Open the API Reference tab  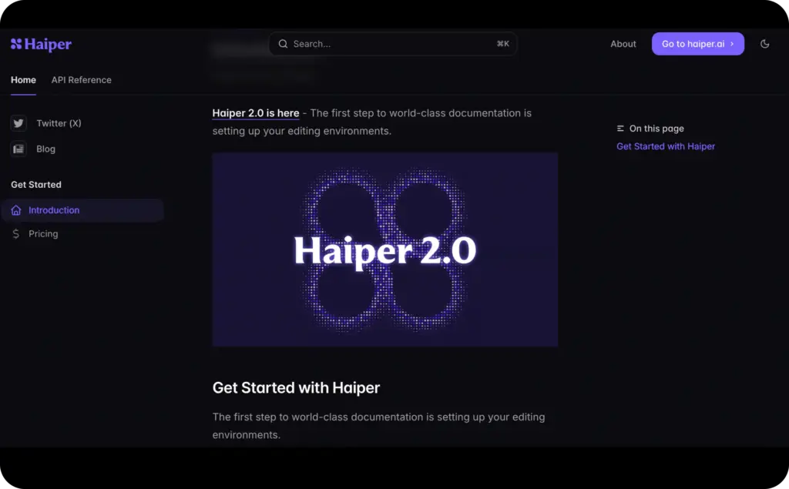click(x=82, y=80)
